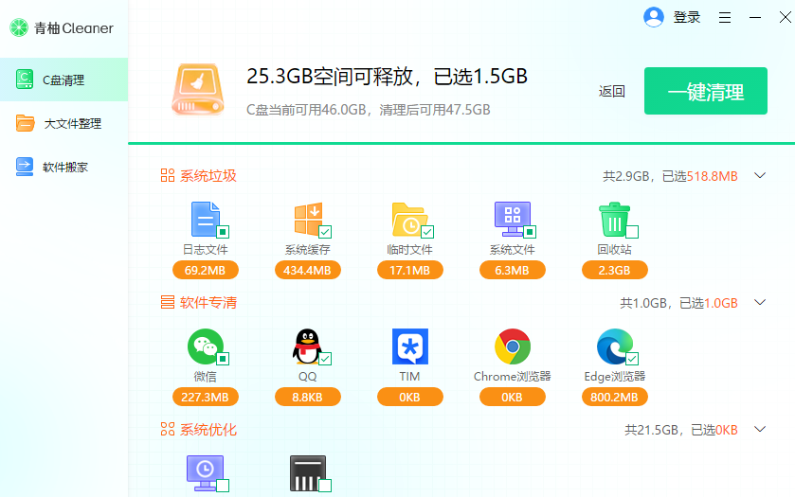Toggle the 日志文件 checkbox
Image resolution: width=795 pixels, height=497 pixels.
(x=223, y=232)
